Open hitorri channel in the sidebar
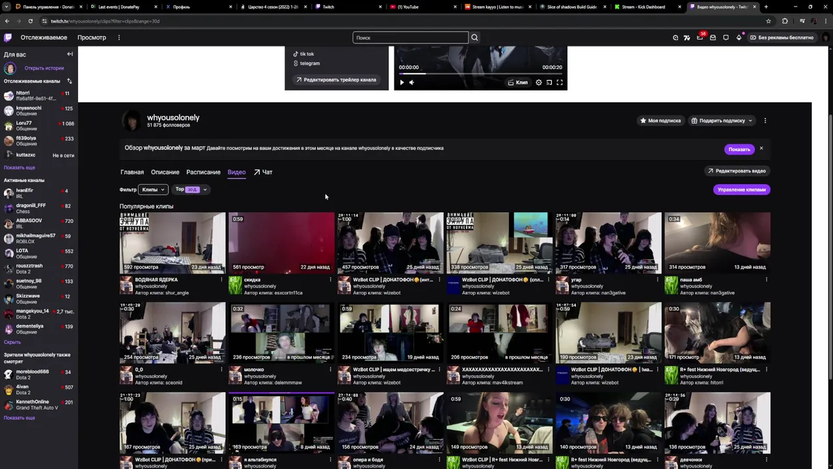The image size is (833, 469). 39,96
